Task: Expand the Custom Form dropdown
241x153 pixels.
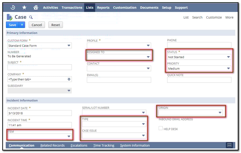Action: 69,45
